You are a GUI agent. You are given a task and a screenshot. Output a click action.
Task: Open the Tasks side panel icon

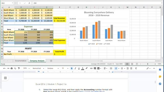(x=160, y=84)
